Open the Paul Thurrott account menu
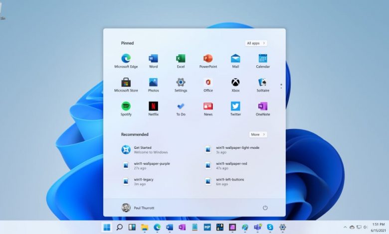389x234 pixels. [x=138, y=208]
